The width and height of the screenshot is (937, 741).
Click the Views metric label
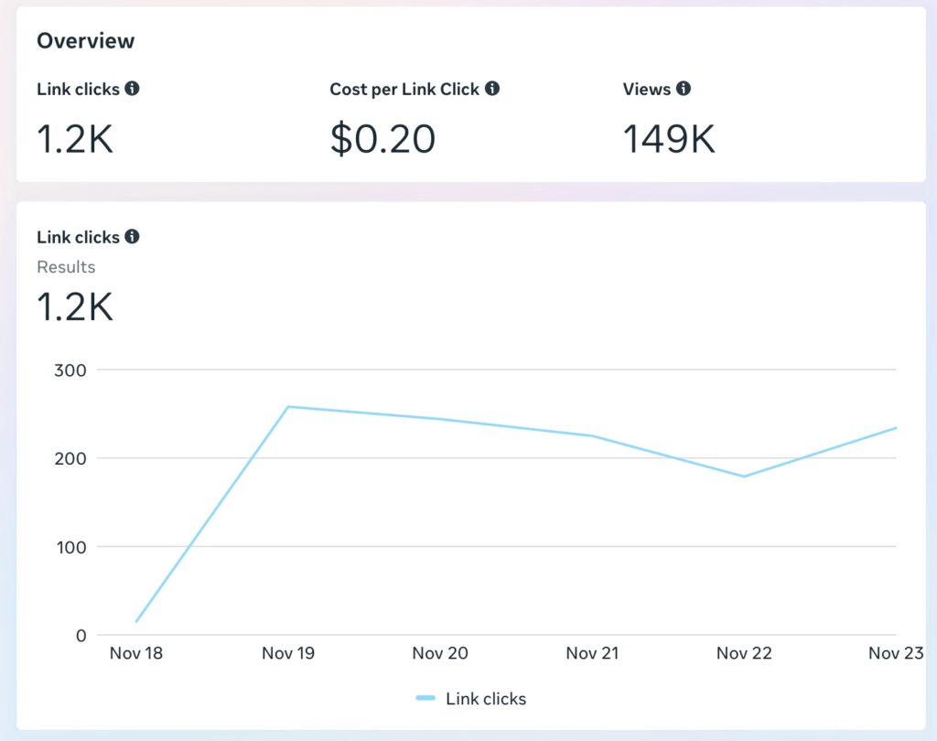pyautogui.click(x=647, y=89)
